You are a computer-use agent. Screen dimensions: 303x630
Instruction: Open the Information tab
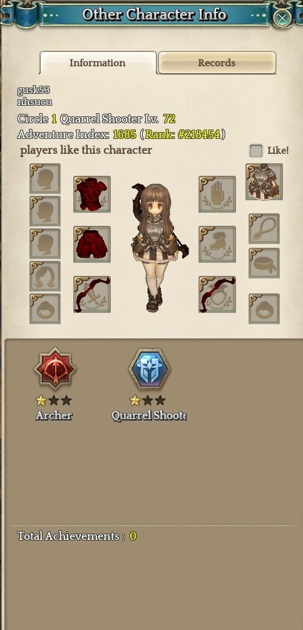(x=98, y=63)
